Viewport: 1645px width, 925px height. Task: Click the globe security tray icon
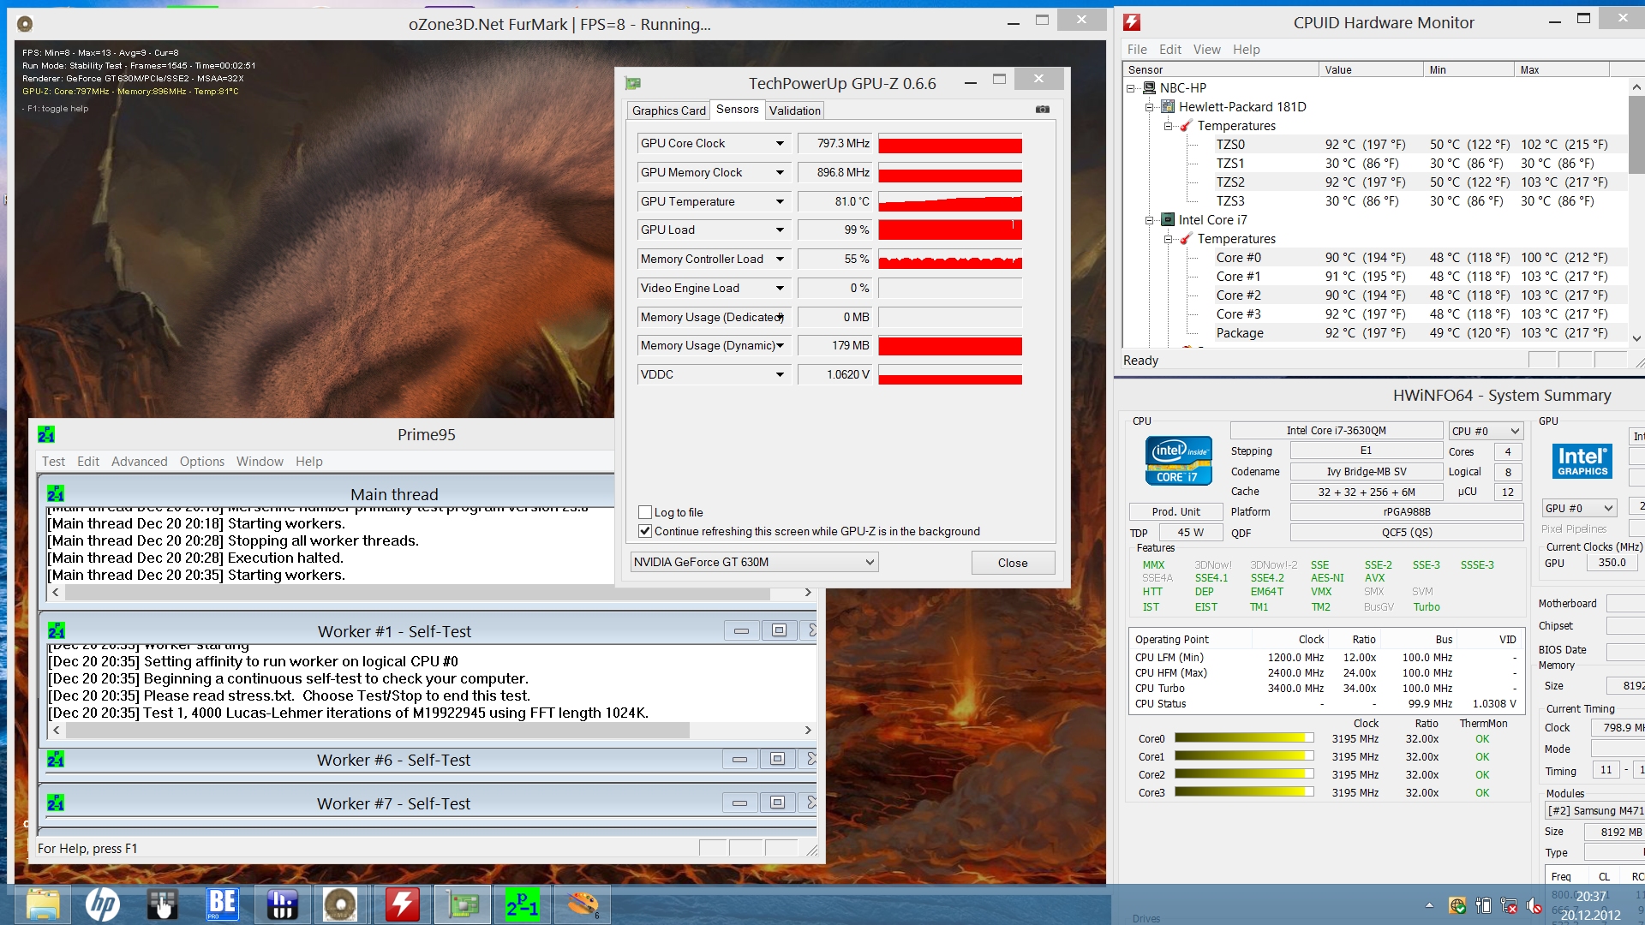(1457, 905)
